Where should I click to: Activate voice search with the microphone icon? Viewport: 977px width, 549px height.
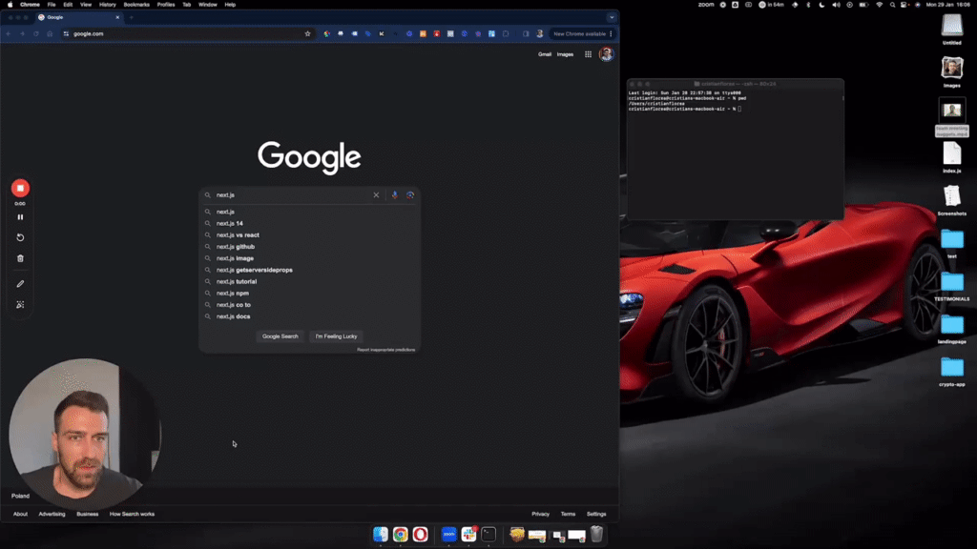coord(394,194)
